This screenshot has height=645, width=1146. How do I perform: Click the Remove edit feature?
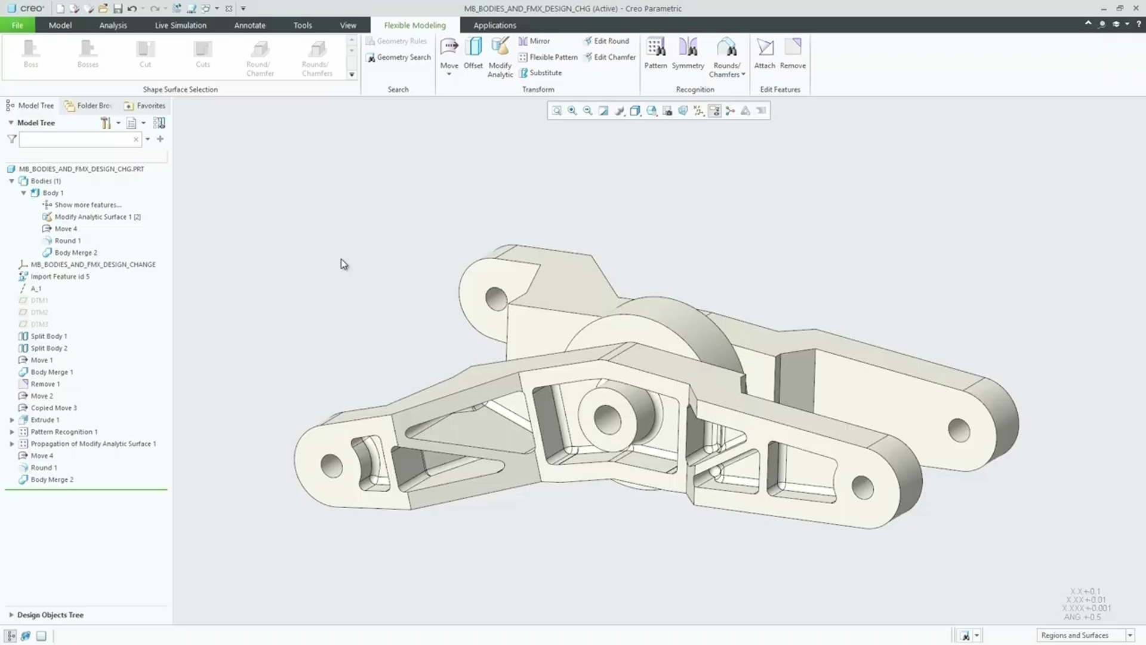coord(793,53)
